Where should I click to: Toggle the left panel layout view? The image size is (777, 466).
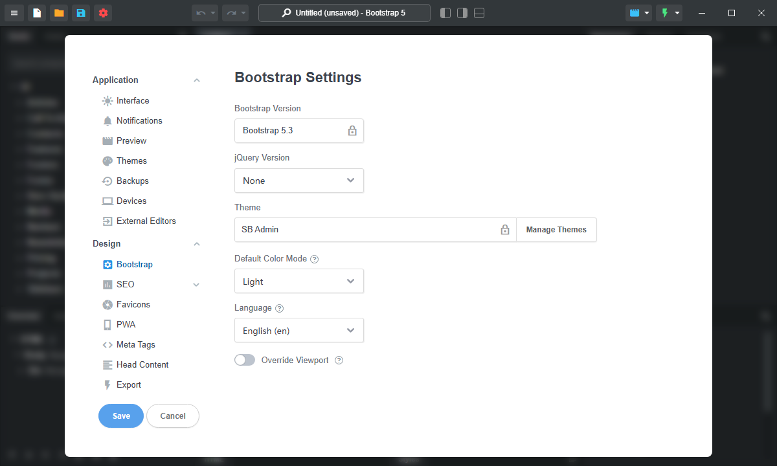445,12
